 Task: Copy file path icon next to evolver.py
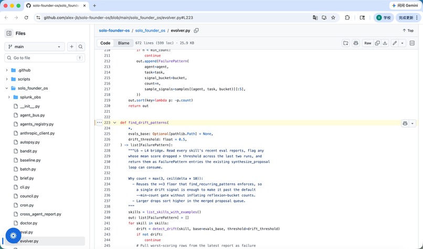tap(196, 30)
